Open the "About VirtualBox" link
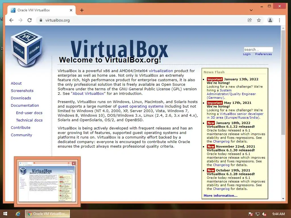This screenshot has height=218, width=291. pos(88,93)
